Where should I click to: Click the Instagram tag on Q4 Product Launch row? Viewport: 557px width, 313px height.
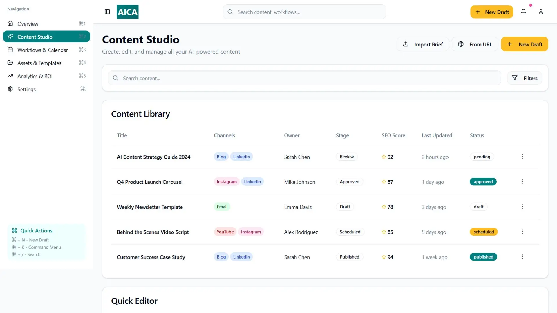pos(227,182)
